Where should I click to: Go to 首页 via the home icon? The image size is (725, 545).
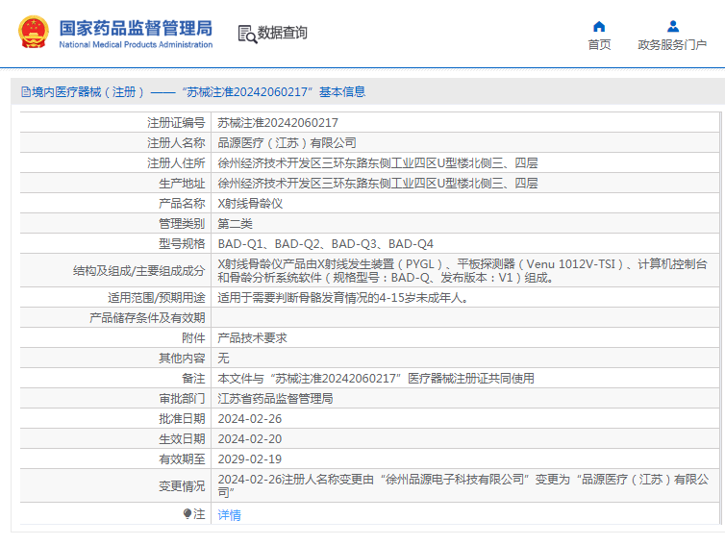coord(599,26)
